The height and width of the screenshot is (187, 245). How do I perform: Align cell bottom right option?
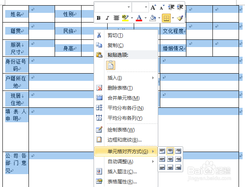tap(178, 167)
